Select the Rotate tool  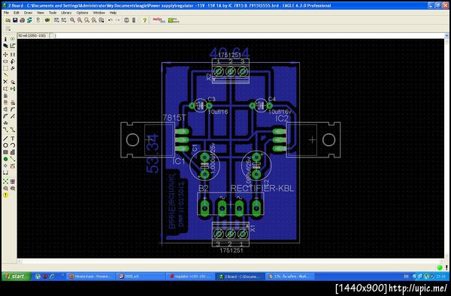pos(13,61)
